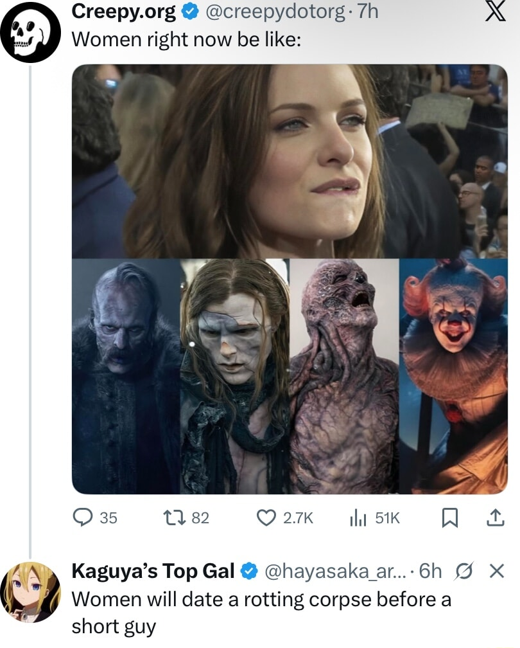Open the red-haired clown image

(453, 376)
